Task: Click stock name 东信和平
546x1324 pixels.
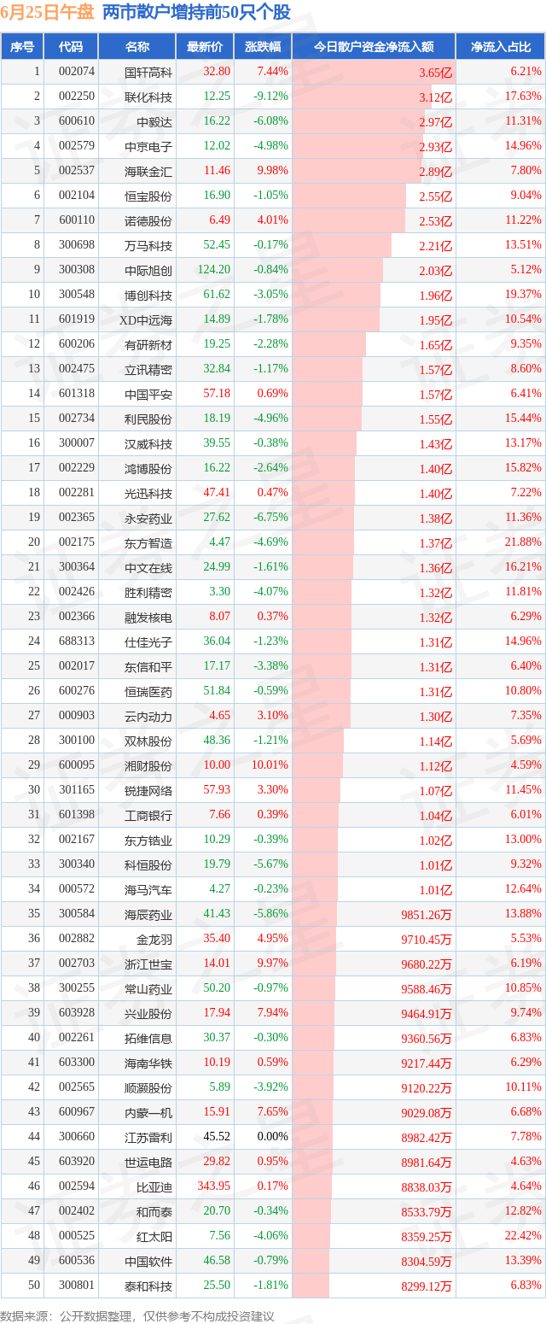Action: 148,667
